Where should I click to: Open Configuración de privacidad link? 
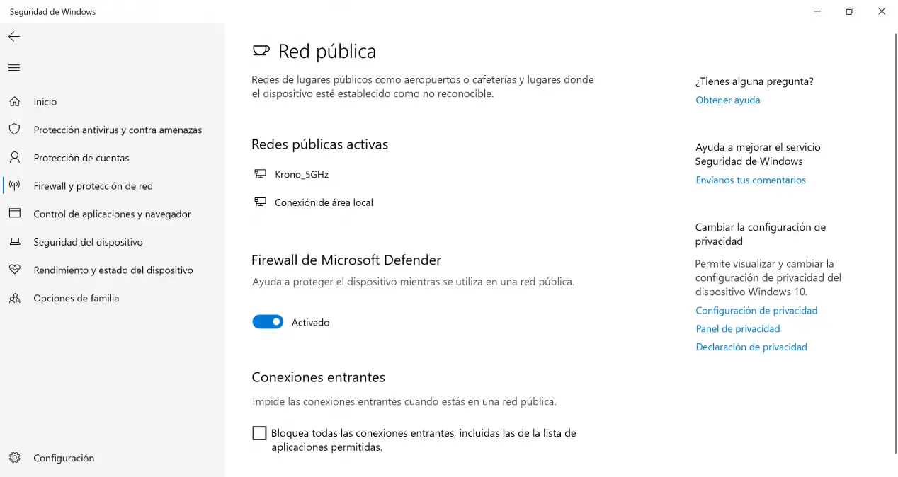pos(756,311)
